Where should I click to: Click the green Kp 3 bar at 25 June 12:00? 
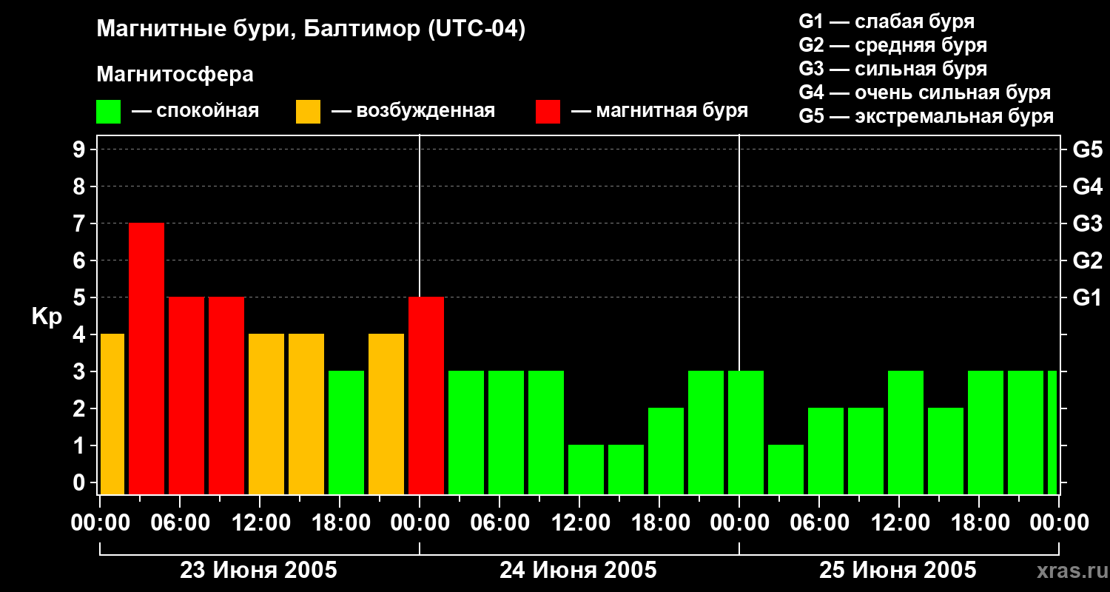coord(906,432)
